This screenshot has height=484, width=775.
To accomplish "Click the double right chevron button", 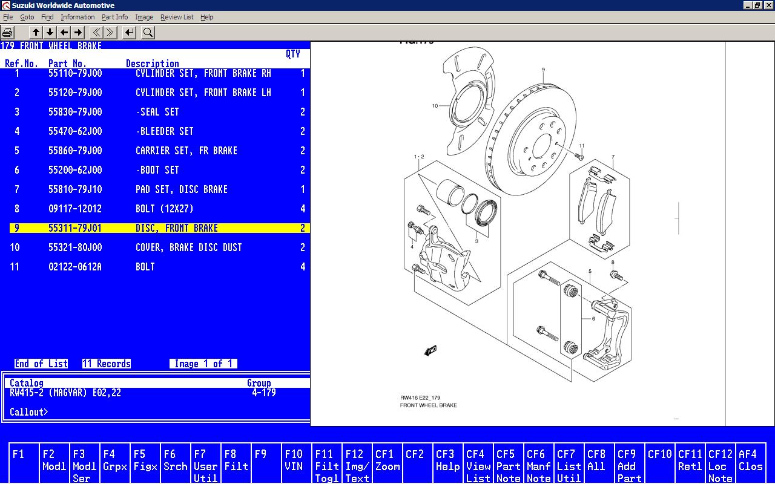I will 110,33.
